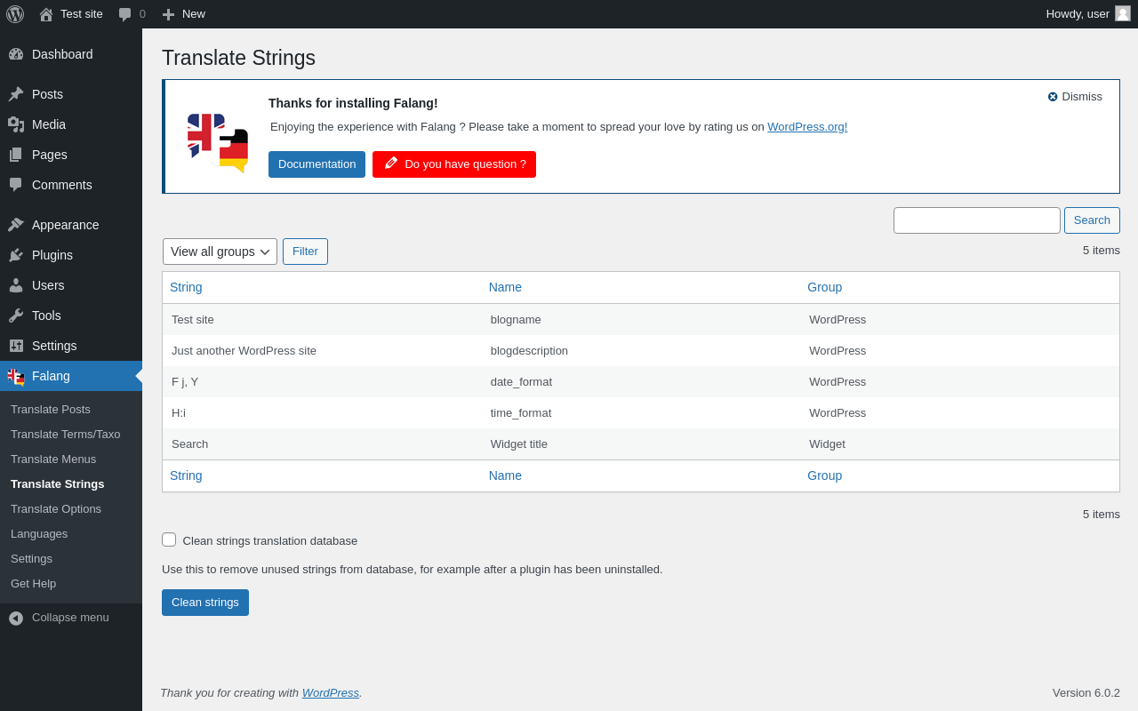Open Translate Posts submenu item
Image resolution: width=1138 pixels, height=711 pixels.
click(x=51, y=410)
